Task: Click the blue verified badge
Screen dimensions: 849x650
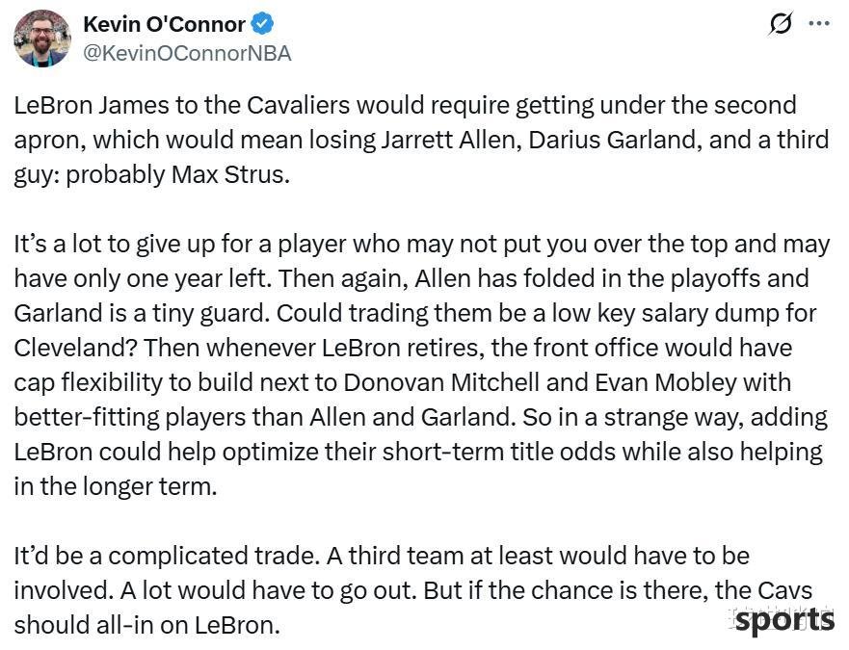Action: (263, 24)
